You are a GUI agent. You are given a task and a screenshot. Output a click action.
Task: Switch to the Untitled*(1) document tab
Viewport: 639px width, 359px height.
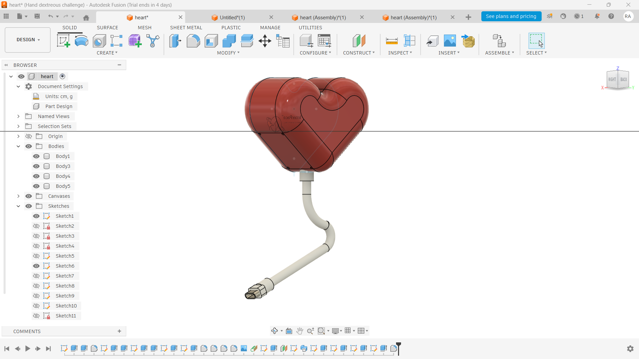232,17
